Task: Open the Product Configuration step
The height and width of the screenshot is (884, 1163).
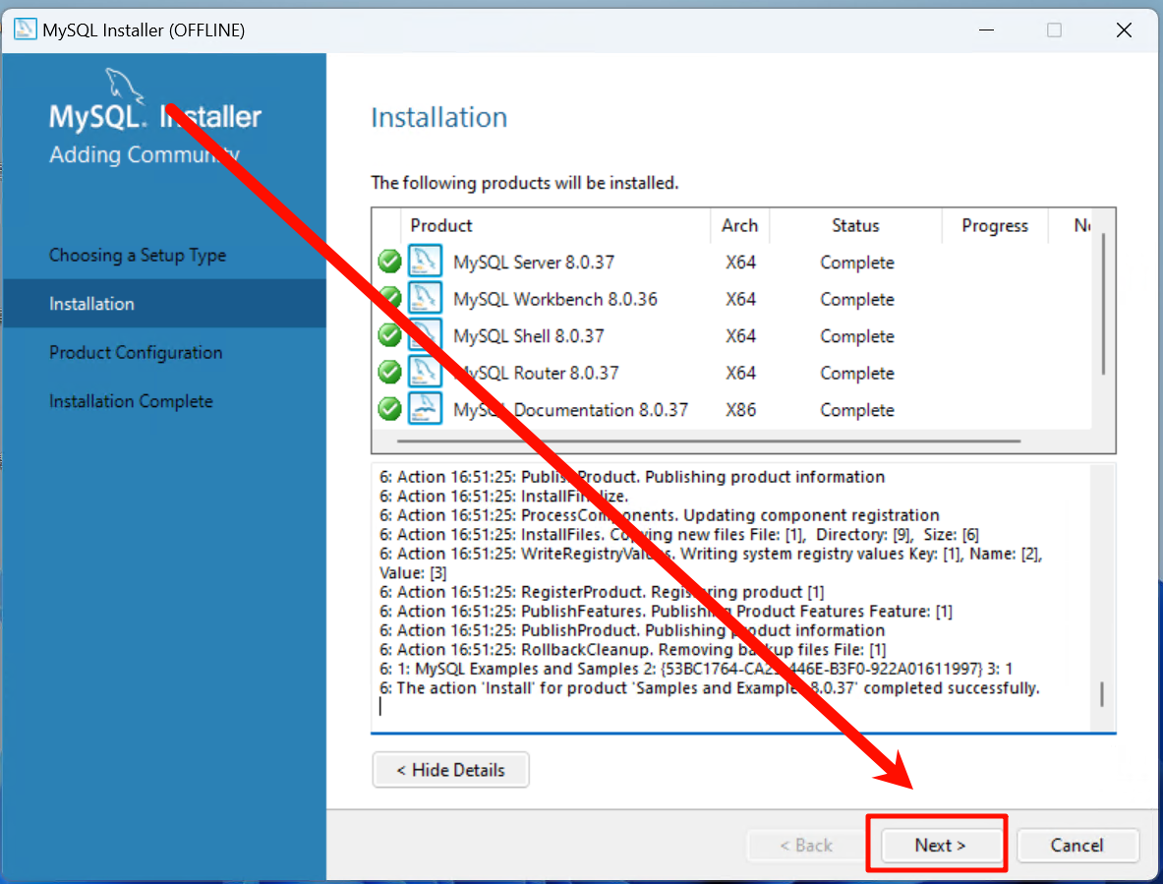Action: click(x=136, y=352)
